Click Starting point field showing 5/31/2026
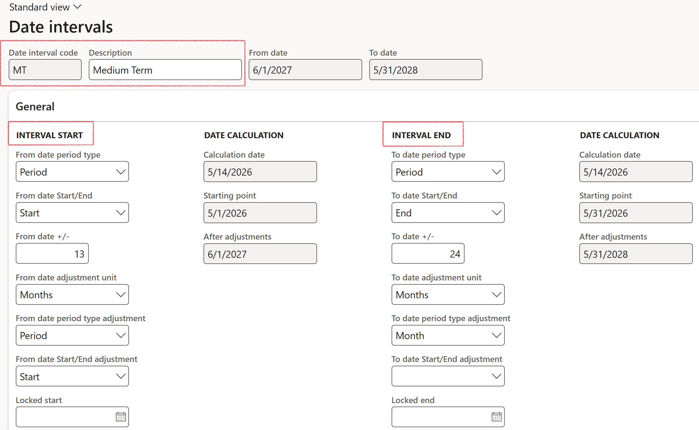This screenshot has width=699, height=430. tap(636, 213)
